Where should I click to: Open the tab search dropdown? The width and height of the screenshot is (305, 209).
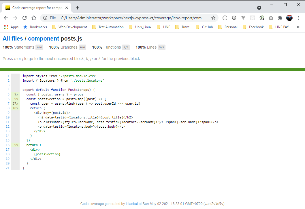click(259, 8)
